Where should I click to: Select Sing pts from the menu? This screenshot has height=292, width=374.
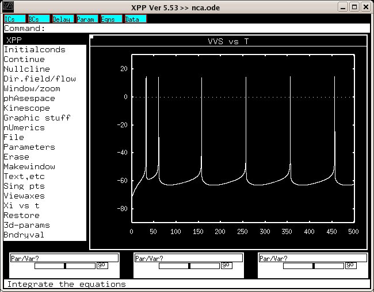(x=24, y=186)
